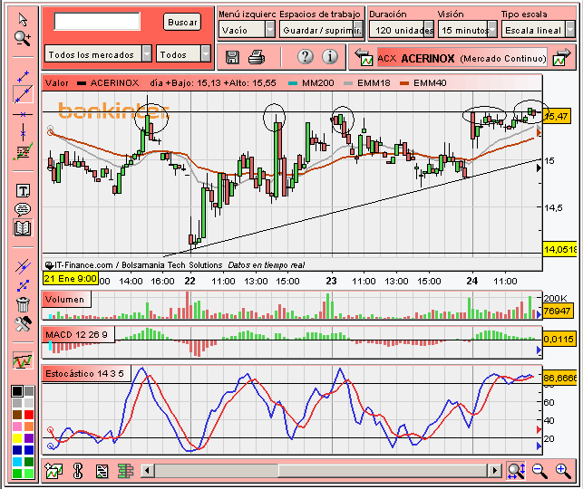
Task: Click the MM200 legend label
Action: 318,82
